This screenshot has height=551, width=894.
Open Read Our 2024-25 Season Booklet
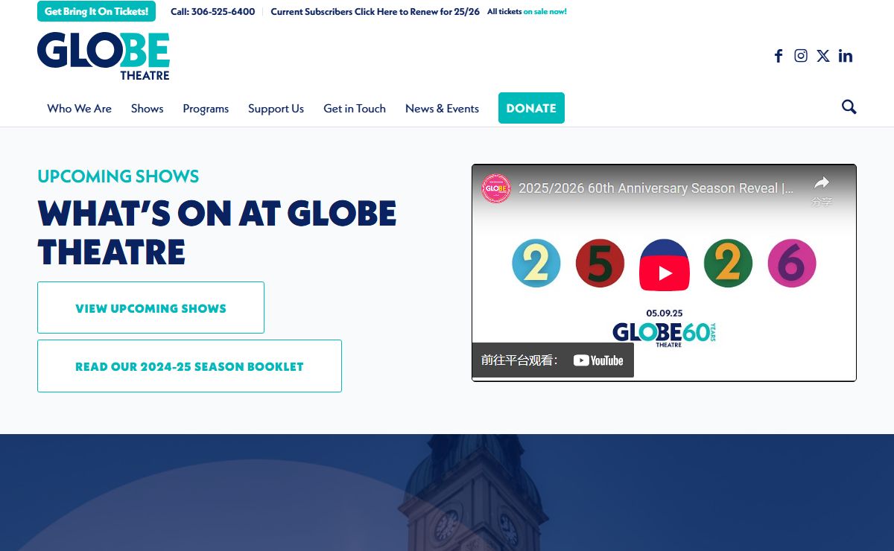click(x=189, y=366)
